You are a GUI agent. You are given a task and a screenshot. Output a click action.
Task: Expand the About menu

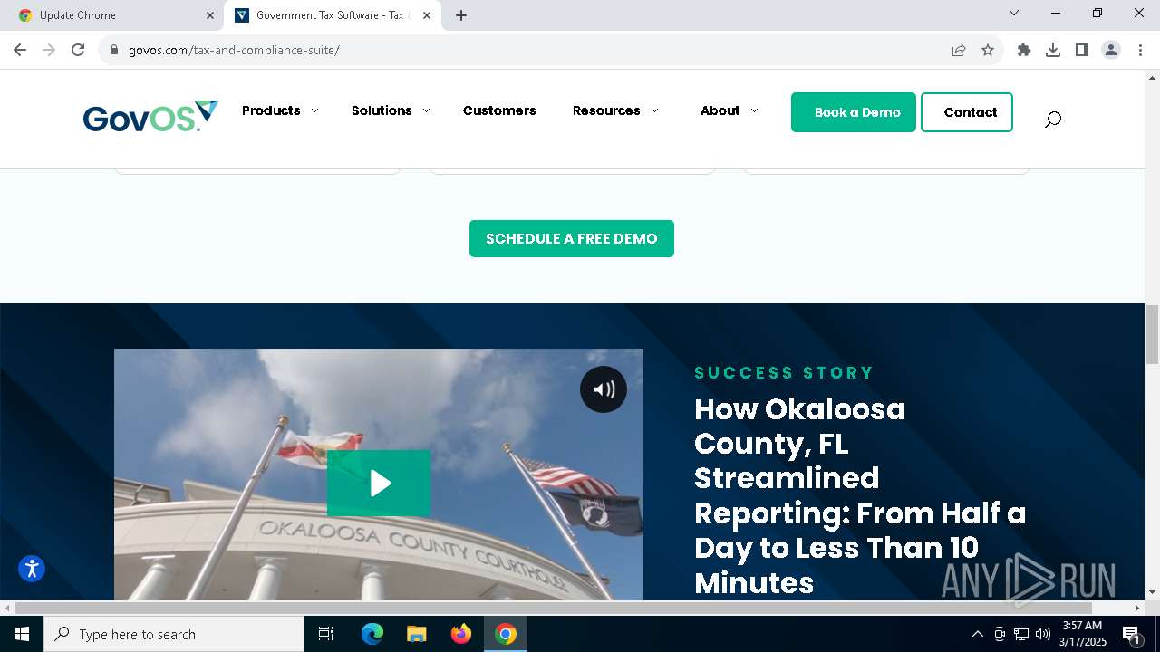coord(730,110)
